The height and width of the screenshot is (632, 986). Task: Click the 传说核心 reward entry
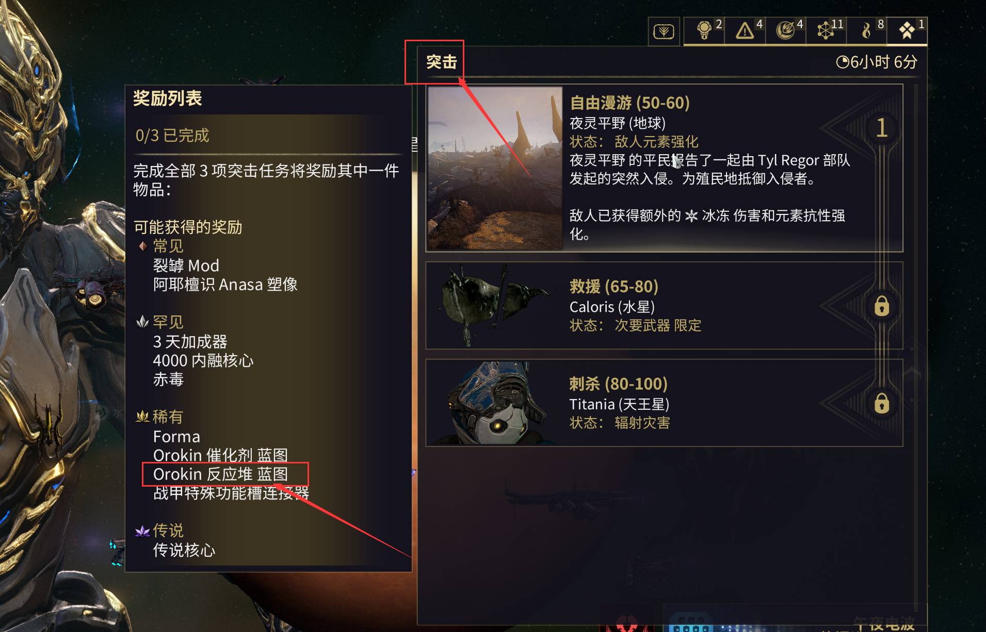pos(184,550)
